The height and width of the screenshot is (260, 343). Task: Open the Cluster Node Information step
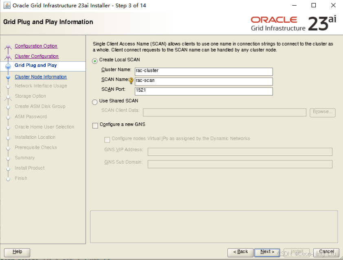point(41,76)
